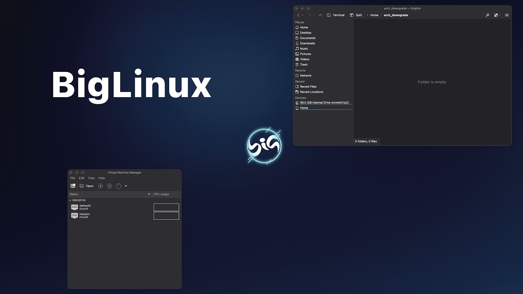Click the debian13 CPU usage graph
Image resolution: width=523 pixels, height=294 pixels.
click(166, 207)
